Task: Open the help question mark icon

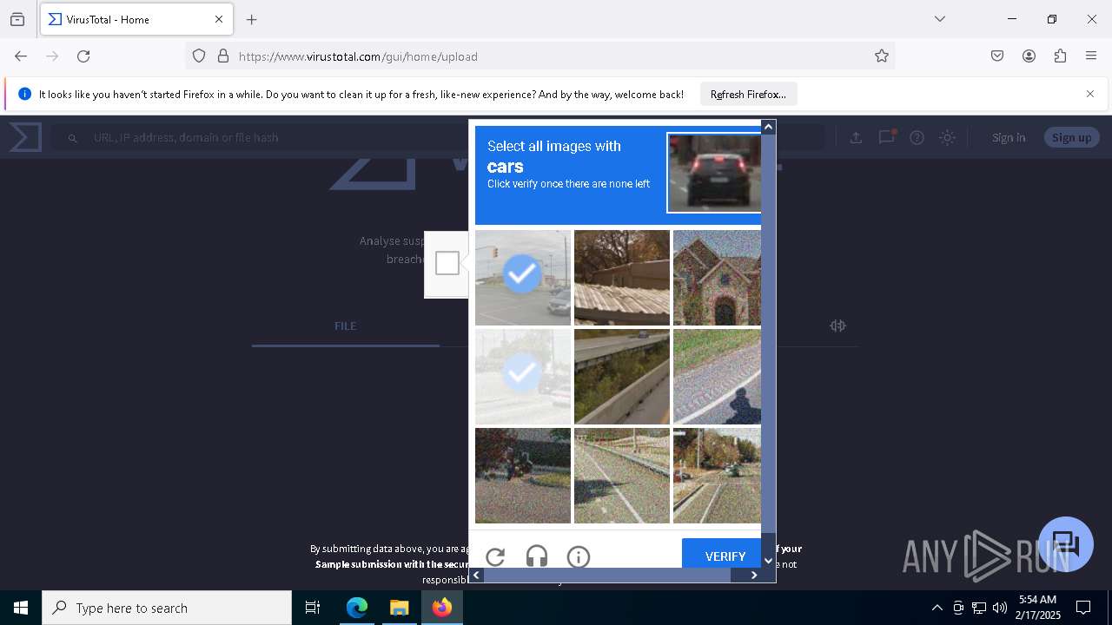Action: (917, 137)
